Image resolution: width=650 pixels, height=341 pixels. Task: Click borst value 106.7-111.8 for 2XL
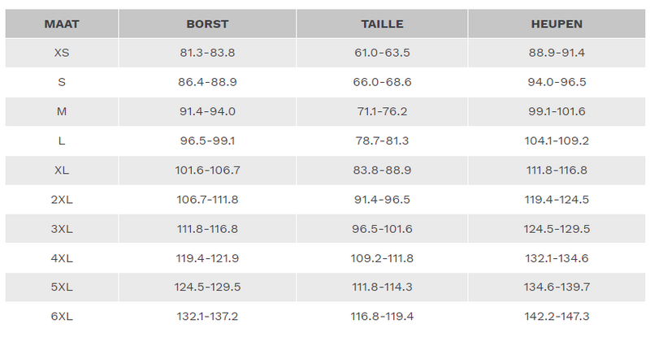click(207, 199)
